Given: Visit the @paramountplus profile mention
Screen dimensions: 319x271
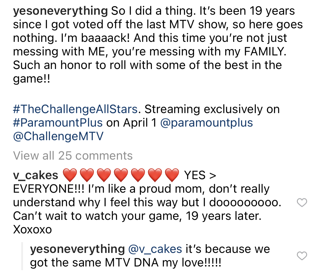Looking at the screenshot, I should [206, 123].
